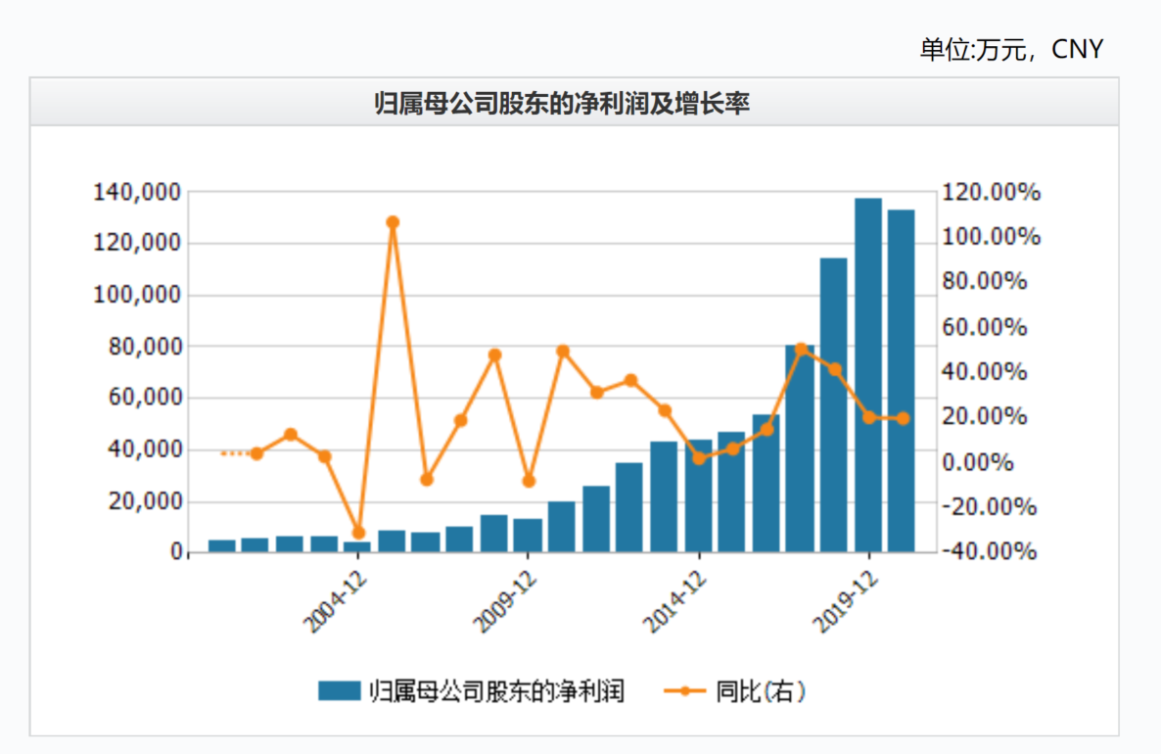The height and width of the screenshot is (754, 1161).
Task: Click the -40.00% right axis label
Action: point(987,552)
